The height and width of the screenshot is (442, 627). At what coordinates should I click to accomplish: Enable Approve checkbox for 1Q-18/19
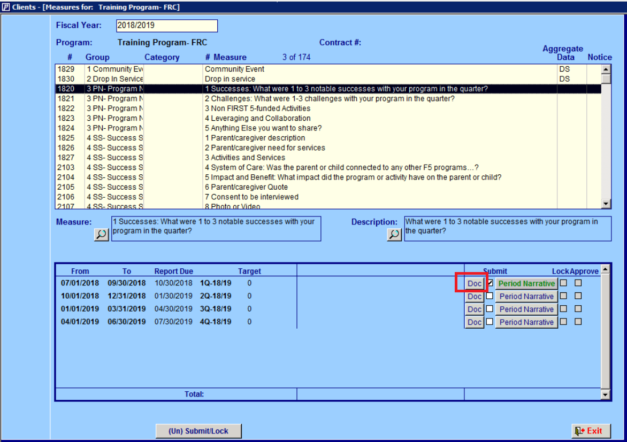click(578, 283)
